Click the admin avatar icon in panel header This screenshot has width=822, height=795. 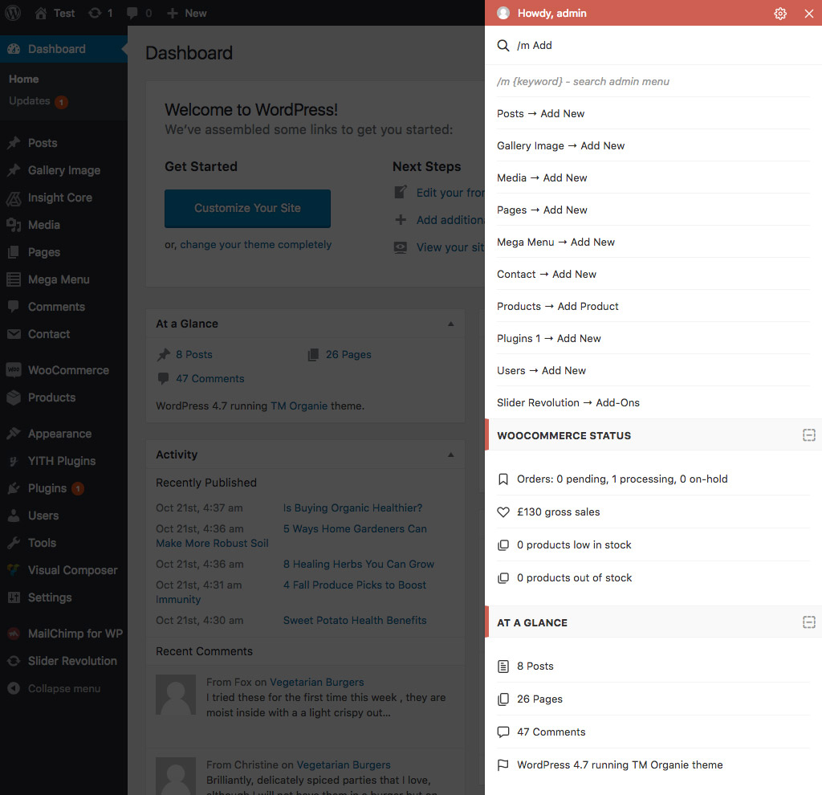tap(503, 13)
